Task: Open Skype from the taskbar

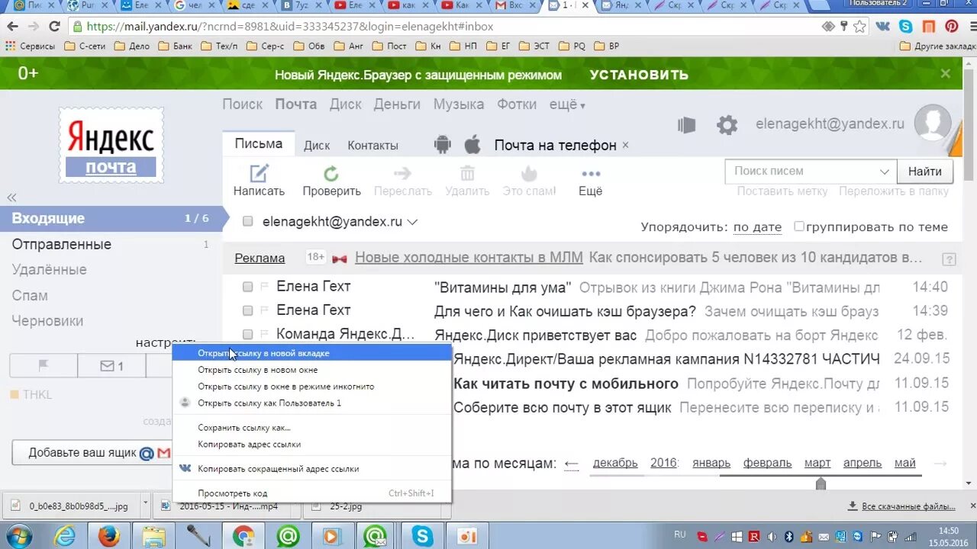Action: (422, 536)
